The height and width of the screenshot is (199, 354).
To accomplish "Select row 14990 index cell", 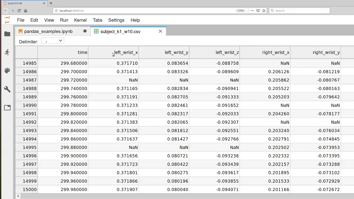I will 27,105.
